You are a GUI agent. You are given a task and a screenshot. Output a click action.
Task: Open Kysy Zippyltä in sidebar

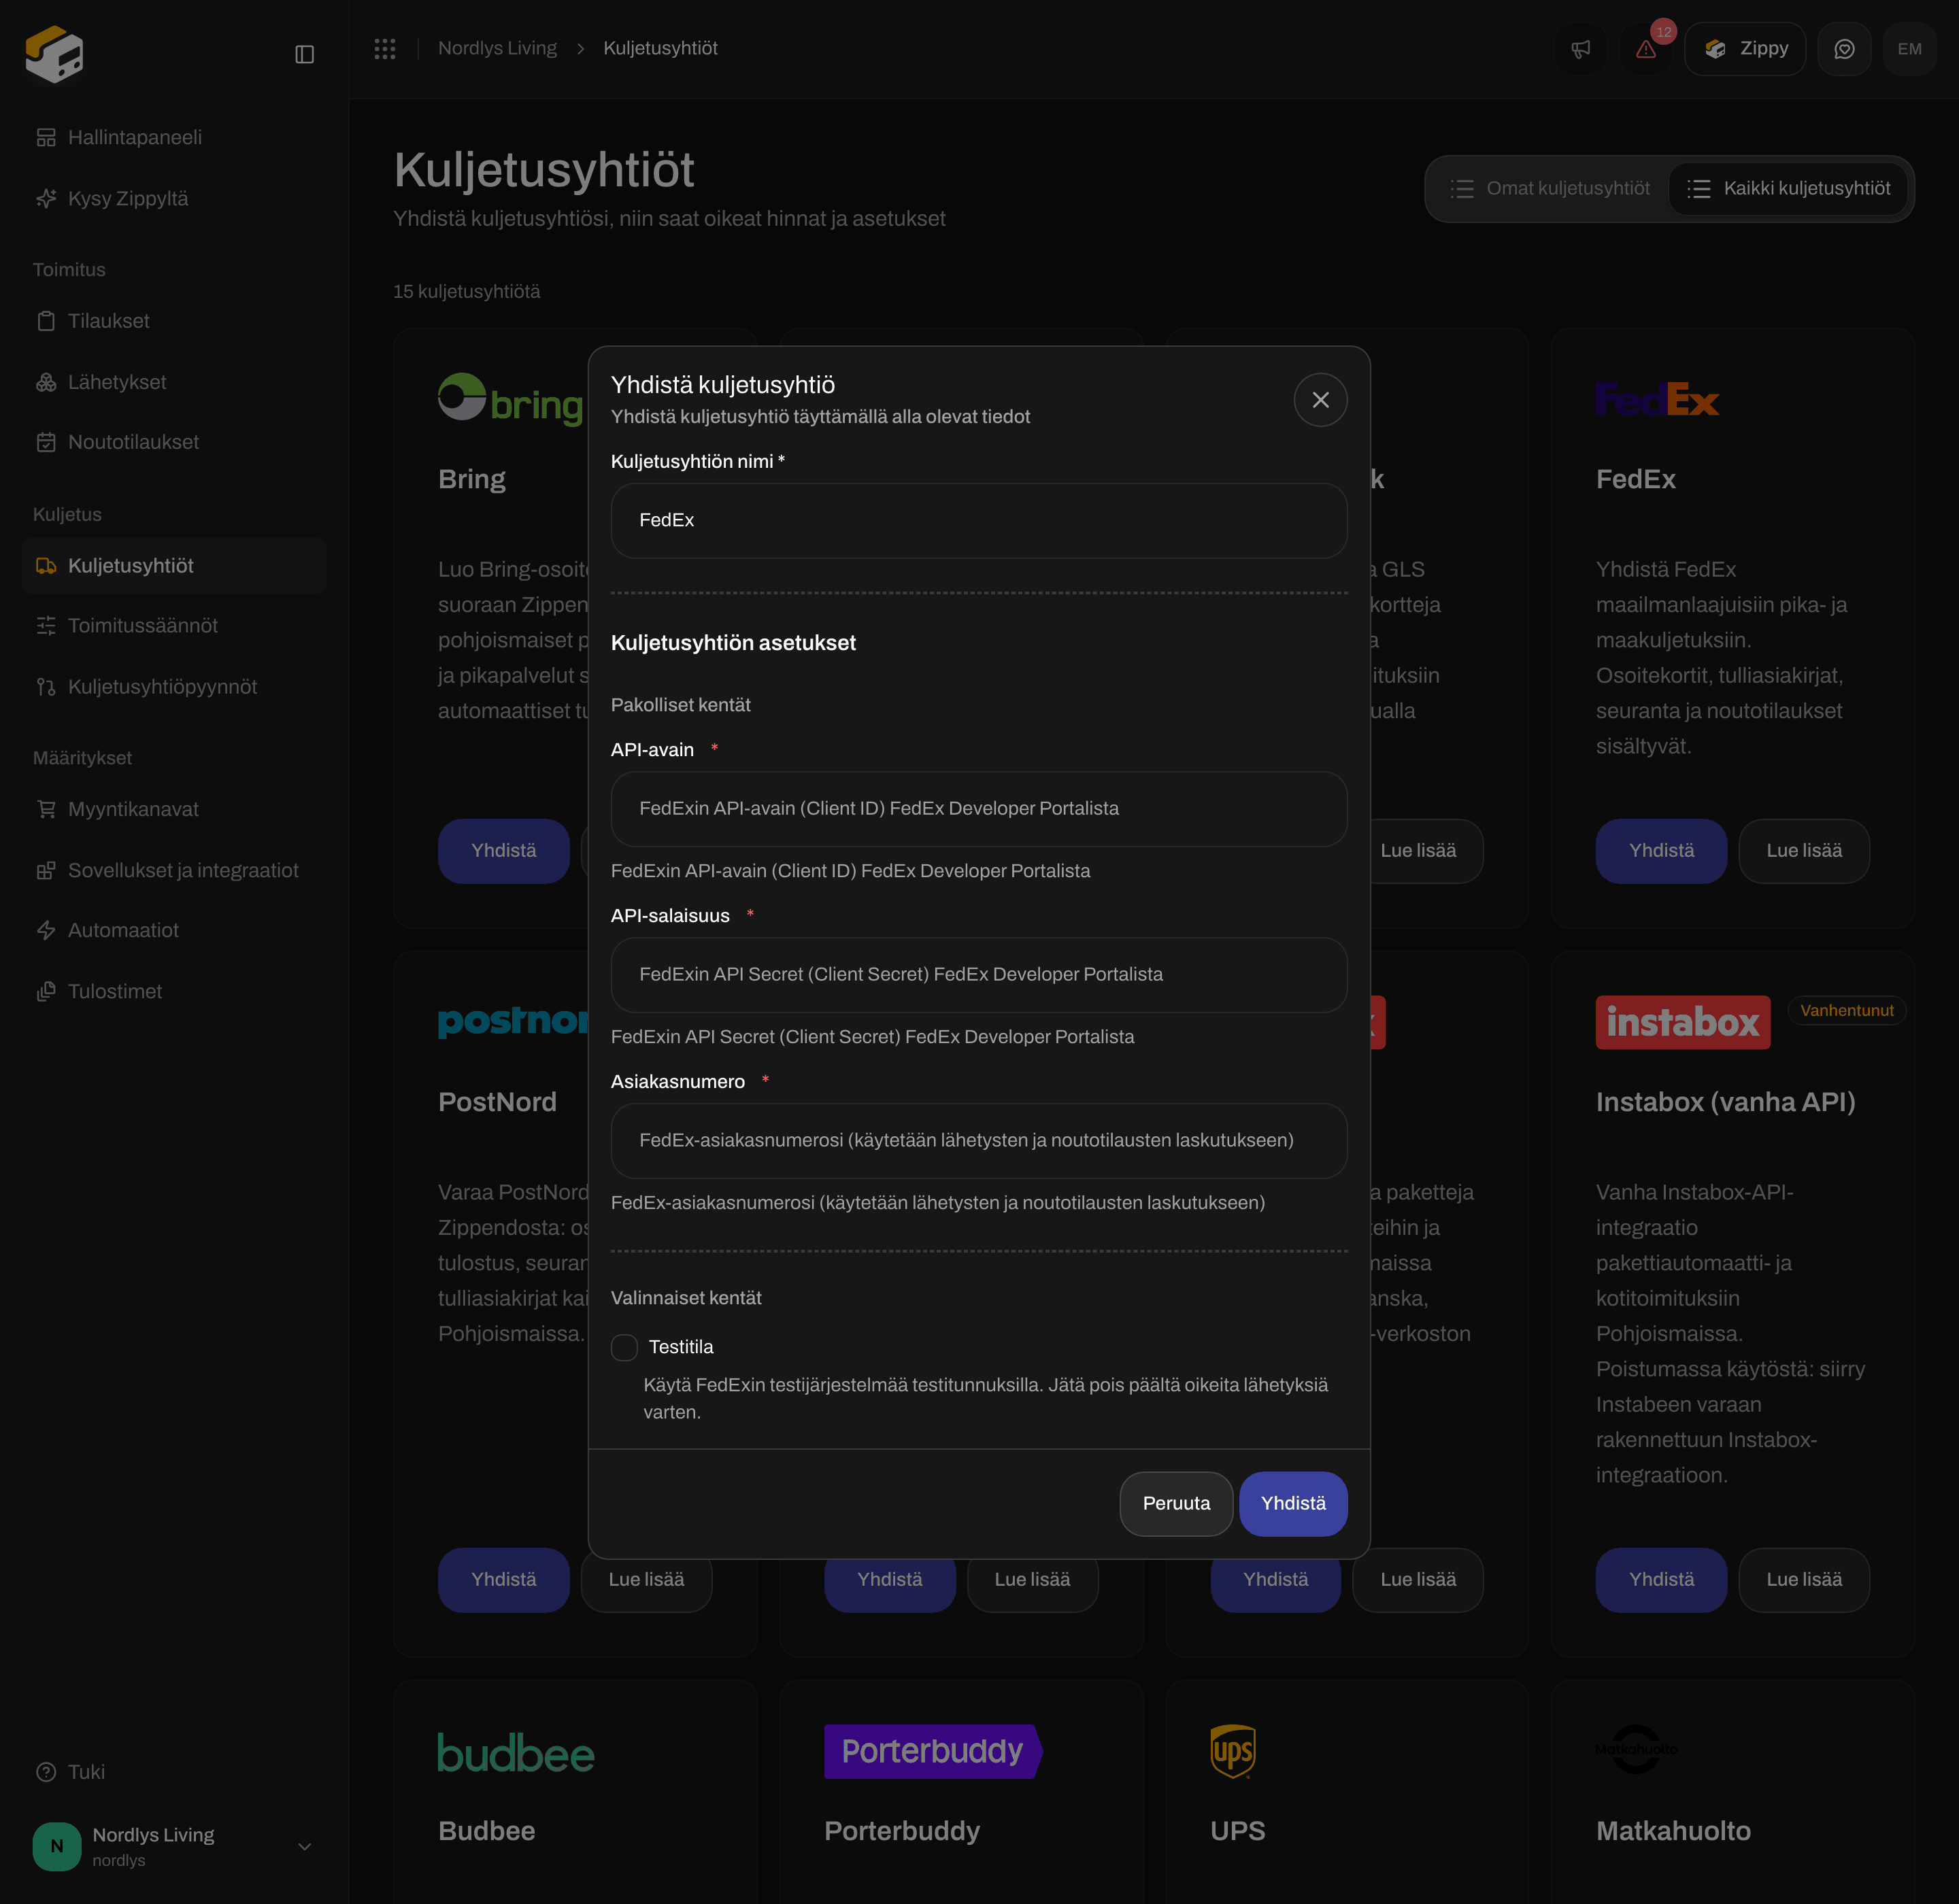(174, 198)
